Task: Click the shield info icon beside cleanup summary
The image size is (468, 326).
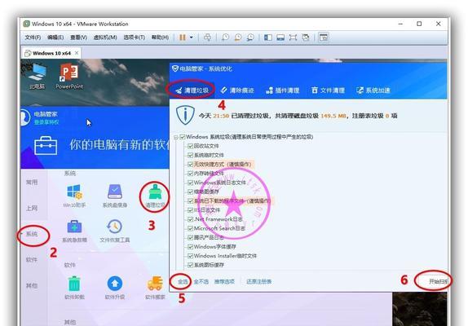Action: tap(185, 115)
